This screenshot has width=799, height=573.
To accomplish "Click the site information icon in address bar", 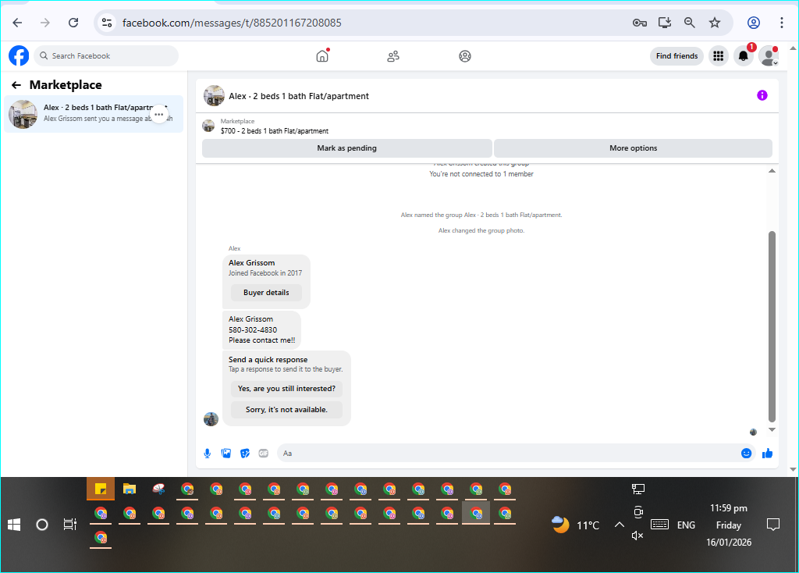I will pyautogui.click(x=107, y=23).
